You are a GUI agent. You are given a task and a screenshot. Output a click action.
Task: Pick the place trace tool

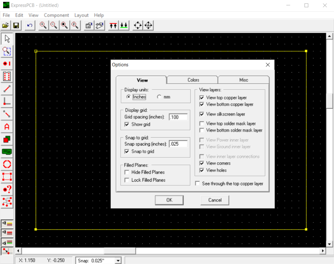(x=6, y=88)
